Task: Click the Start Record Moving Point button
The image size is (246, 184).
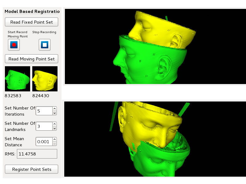Action: click(x=14, y=45)
